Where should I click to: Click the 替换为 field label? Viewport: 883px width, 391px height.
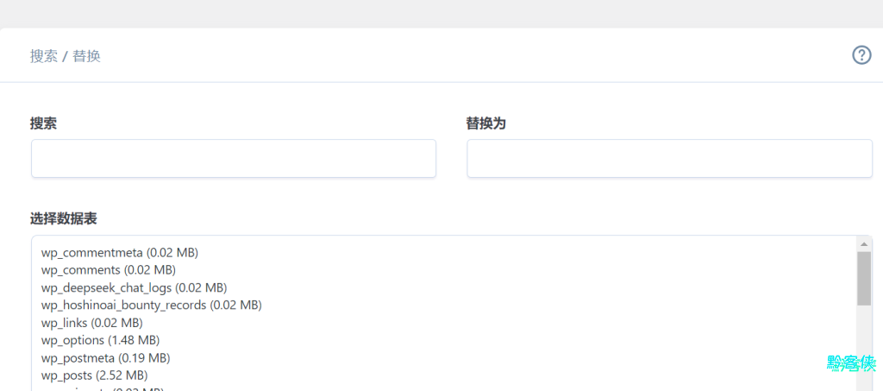tap(485, 123)
